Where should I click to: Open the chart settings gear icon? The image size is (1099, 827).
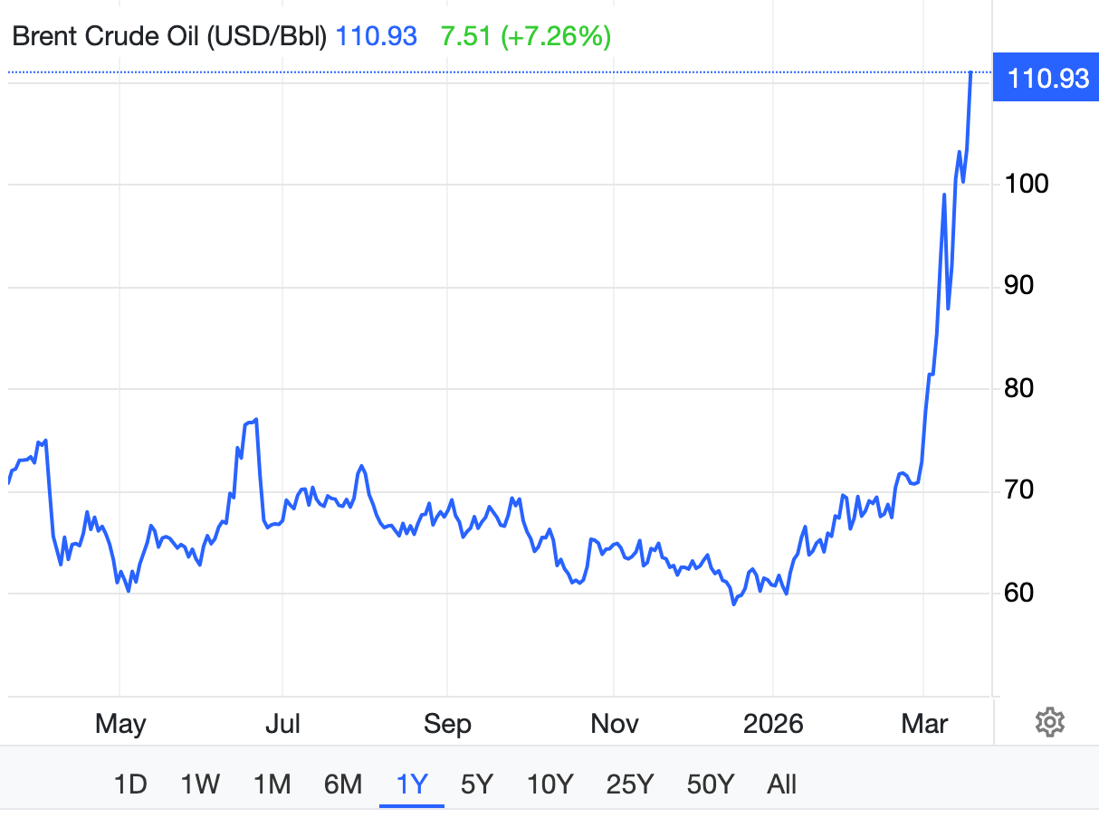point(1049,723)
